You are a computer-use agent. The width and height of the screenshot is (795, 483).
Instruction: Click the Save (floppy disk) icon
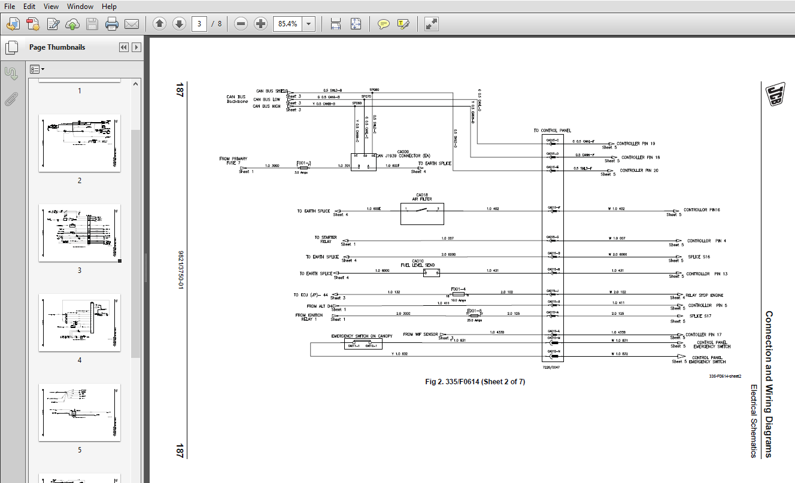(x=92, y=24)
